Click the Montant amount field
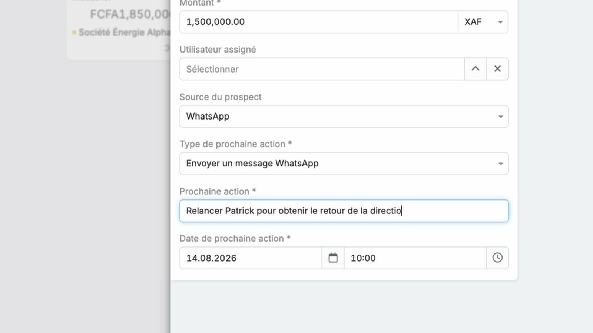 (319, 22)
